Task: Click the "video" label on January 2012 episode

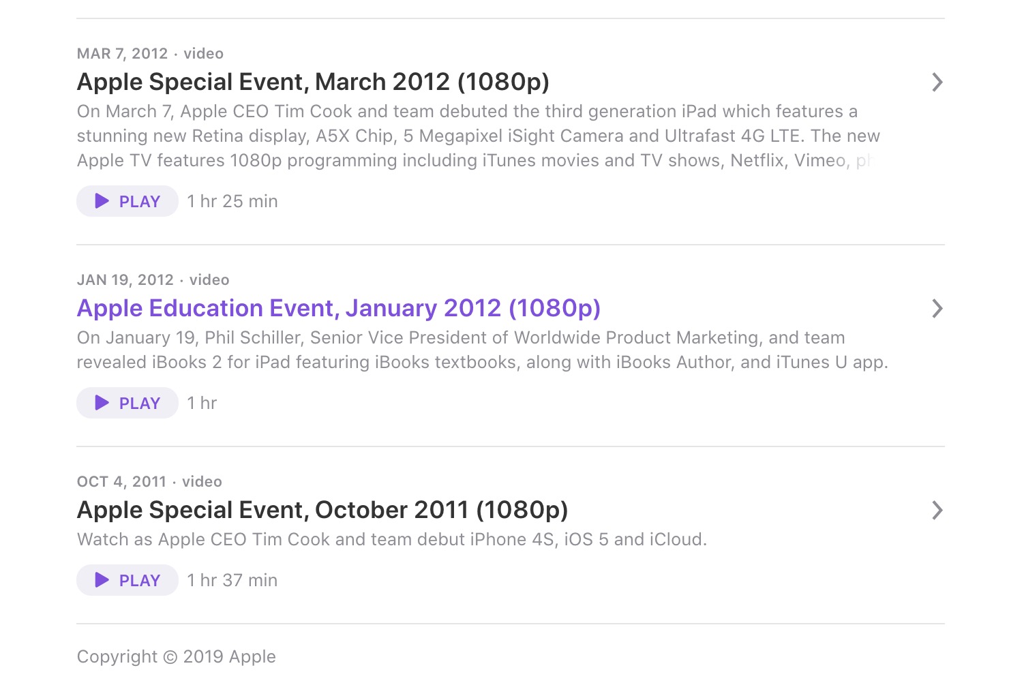Action: (x=209, y=280)
